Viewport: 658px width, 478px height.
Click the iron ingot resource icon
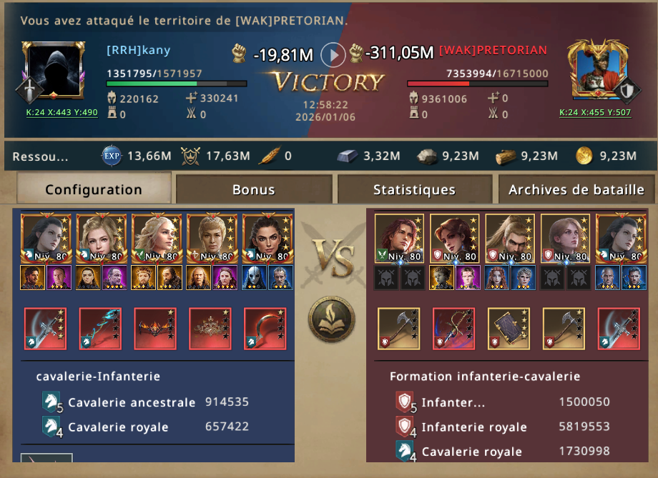pos(348,156)
